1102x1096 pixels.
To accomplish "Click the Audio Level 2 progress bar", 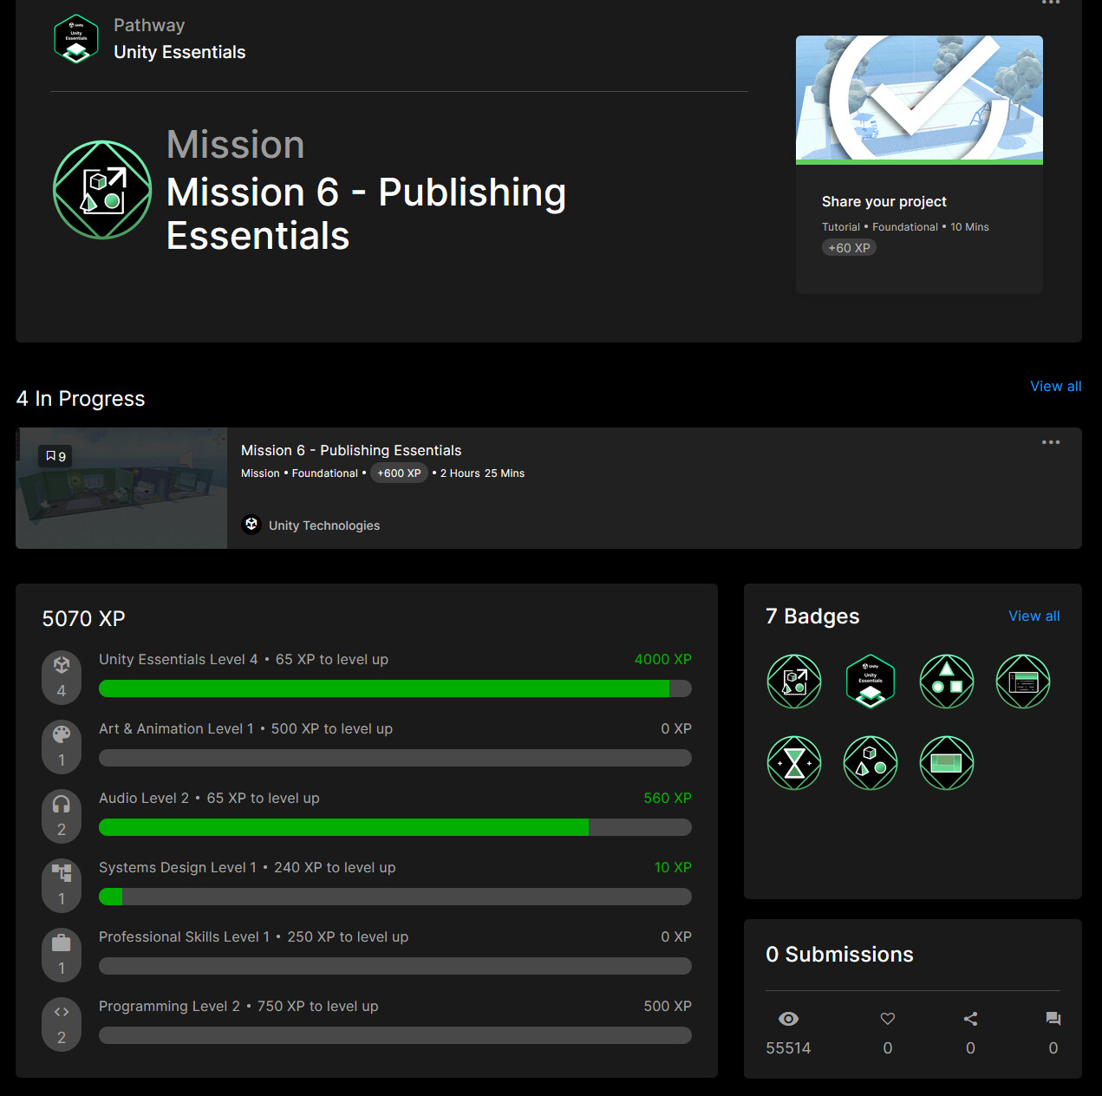I will point(395,827).
